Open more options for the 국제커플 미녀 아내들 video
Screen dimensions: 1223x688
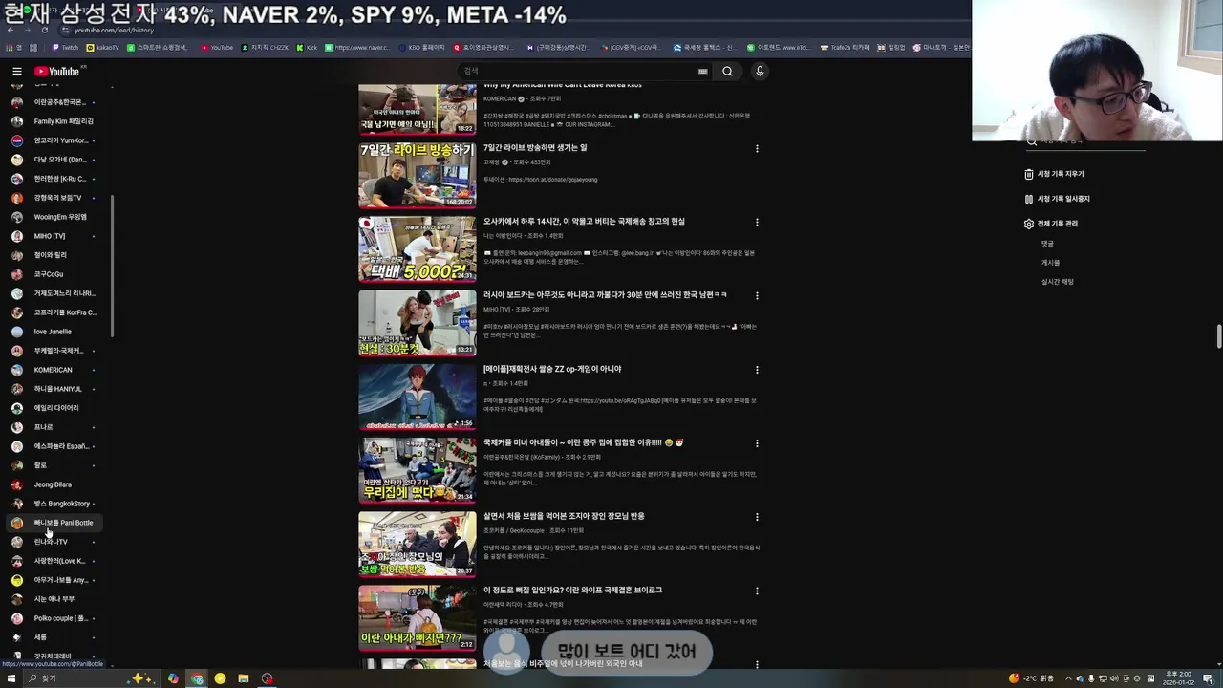[x=757, y=443]
